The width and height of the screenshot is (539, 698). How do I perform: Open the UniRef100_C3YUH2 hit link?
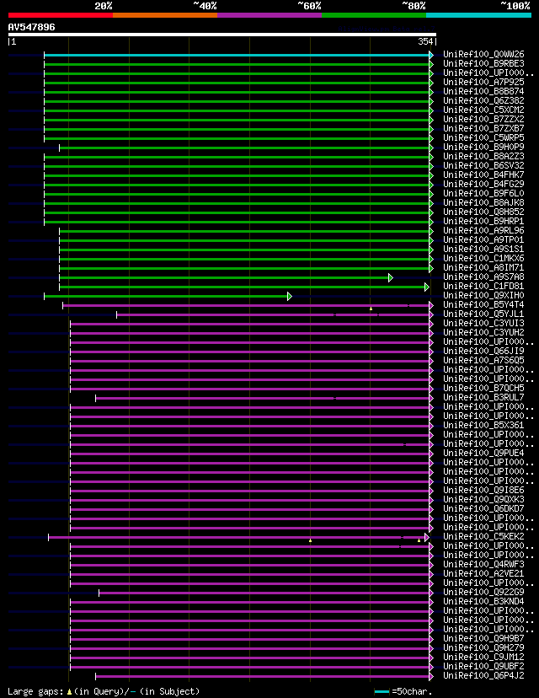484,332
